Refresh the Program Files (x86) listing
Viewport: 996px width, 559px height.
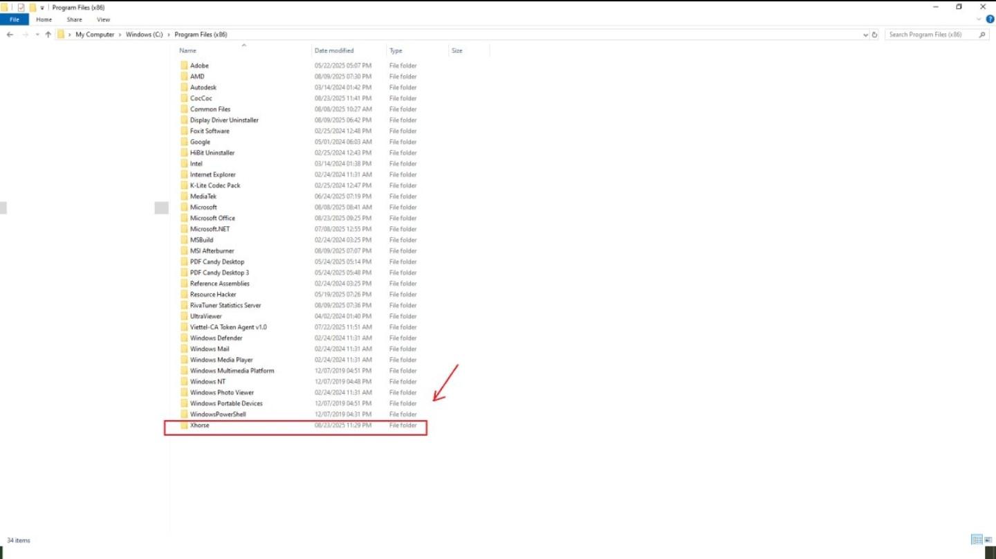(x=874, y=35)
